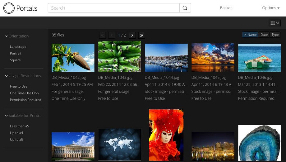Advance to the next page arrow
The image size is (286, 162).
click(132, 35)
